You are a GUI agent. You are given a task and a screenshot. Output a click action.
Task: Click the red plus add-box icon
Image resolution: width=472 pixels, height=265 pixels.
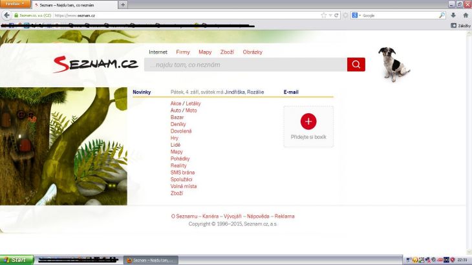308,122
